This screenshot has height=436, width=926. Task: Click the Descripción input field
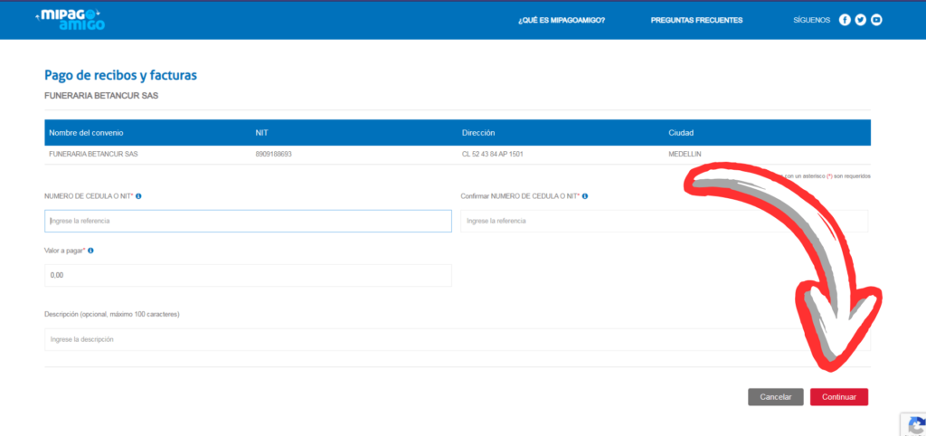point(458,340)
